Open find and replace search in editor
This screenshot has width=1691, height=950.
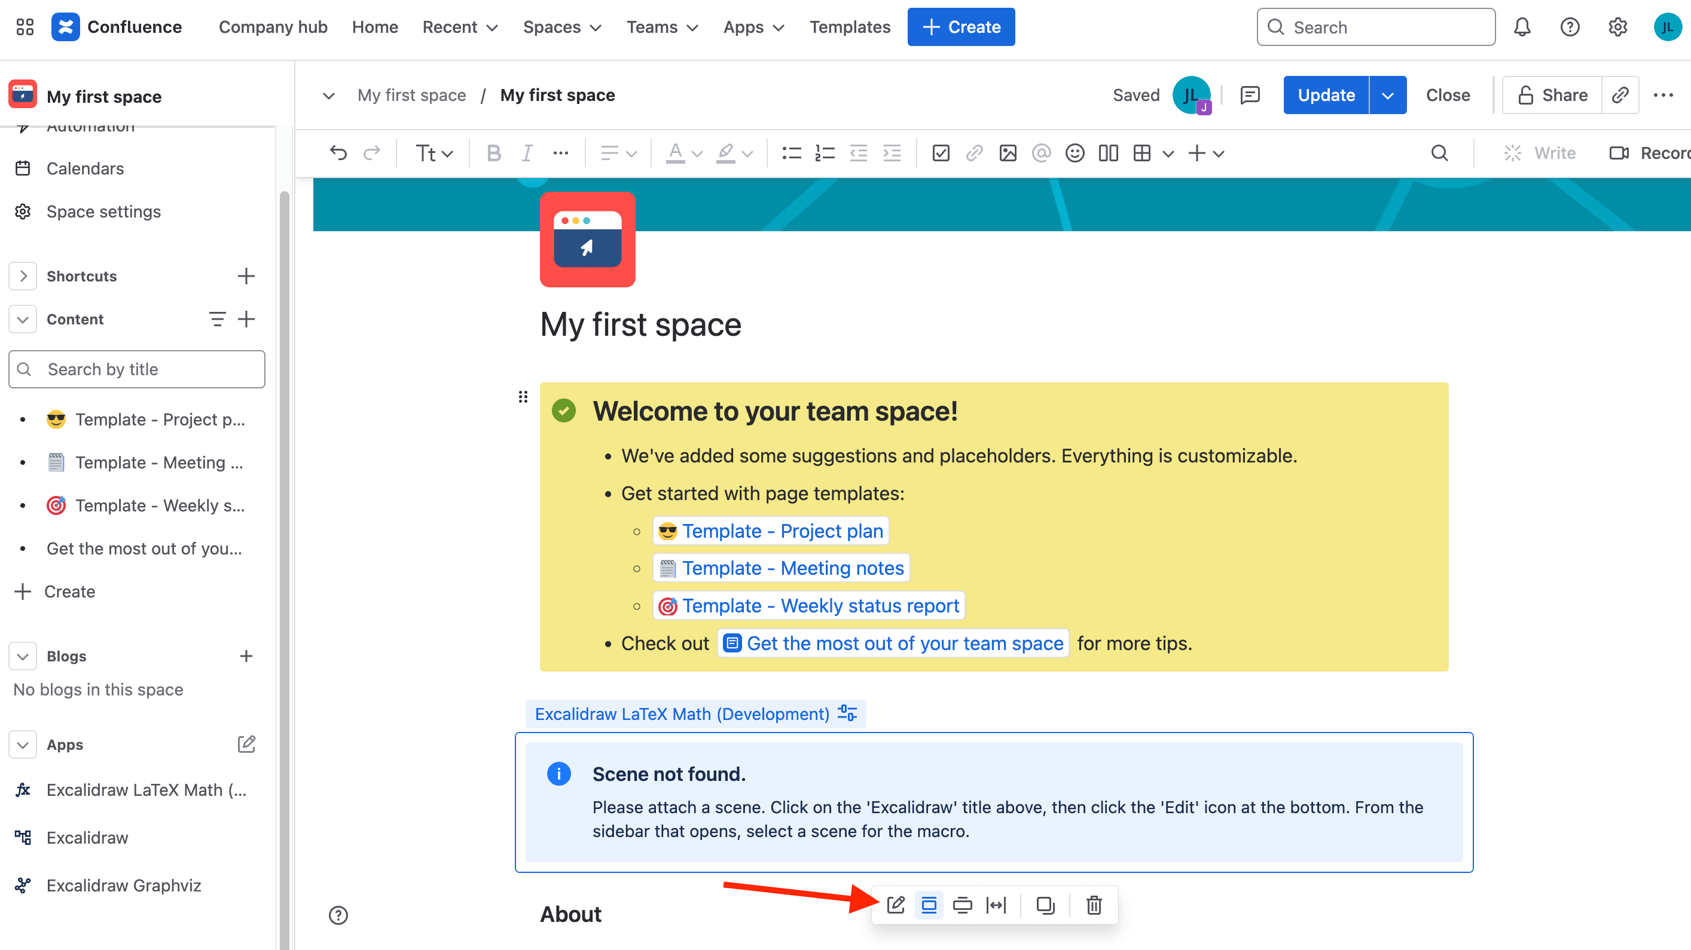tap(1440, 153)
